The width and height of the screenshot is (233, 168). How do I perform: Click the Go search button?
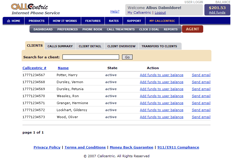point(127,57)
